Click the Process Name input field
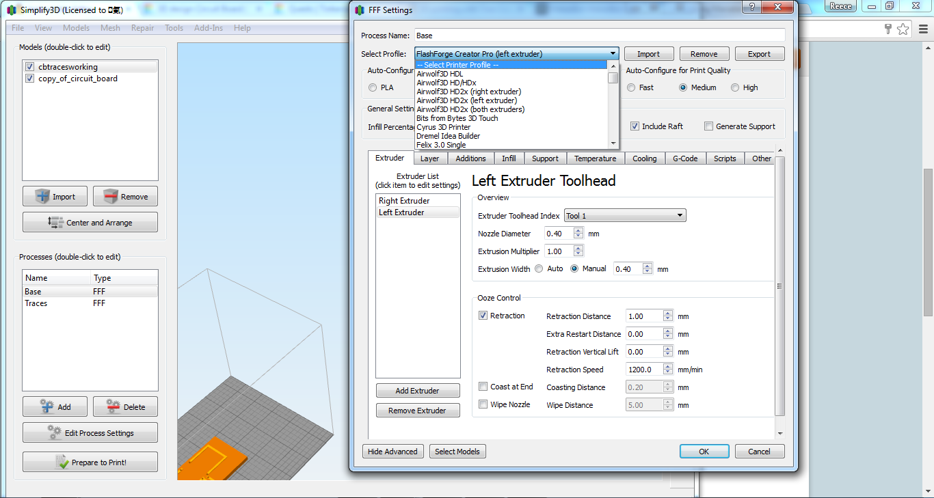934x498 pixels. coord(600,36)
